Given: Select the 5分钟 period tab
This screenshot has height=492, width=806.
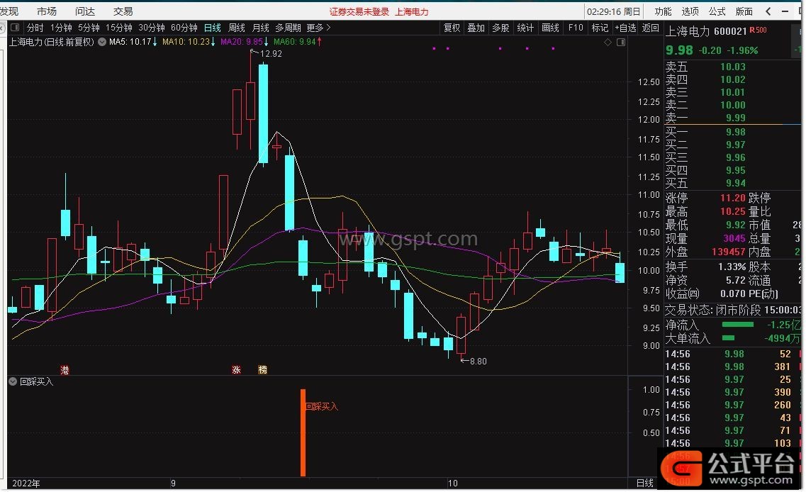Looking at the screenshot, I should (x=89, y=28).
